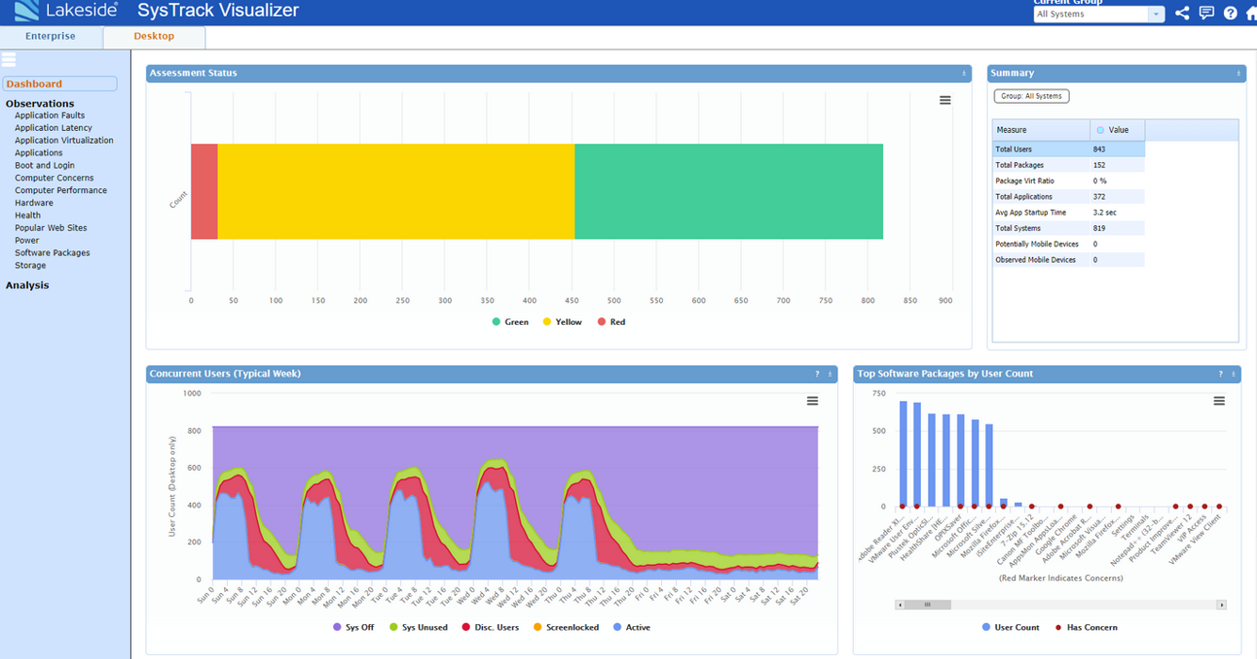Open Storage in sidebar
Screen dimensions: 1257x659
(30, 265)
